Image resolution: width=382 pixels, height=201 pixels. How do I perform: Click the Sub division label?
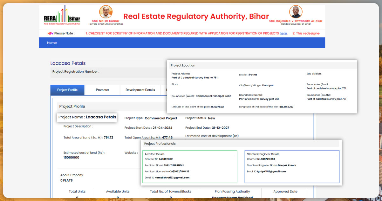314,74
